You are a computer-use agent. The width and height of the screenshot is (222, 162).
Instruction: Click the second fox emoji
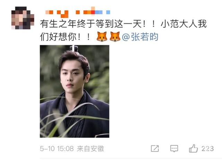tap(115, 37)
